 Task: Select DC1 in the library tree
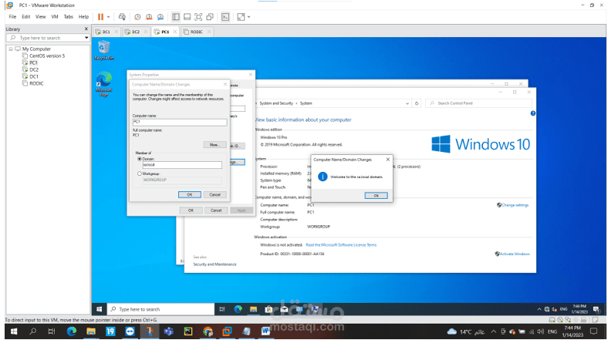pyautogui.click(x=34, y=77)
